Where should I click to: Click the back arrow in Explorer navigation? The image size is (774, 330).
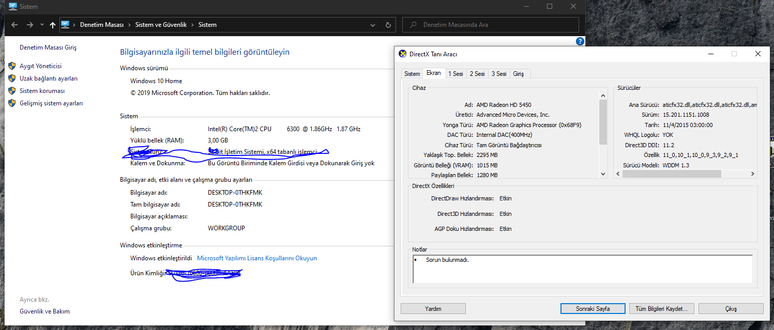(x=14, y=25)
